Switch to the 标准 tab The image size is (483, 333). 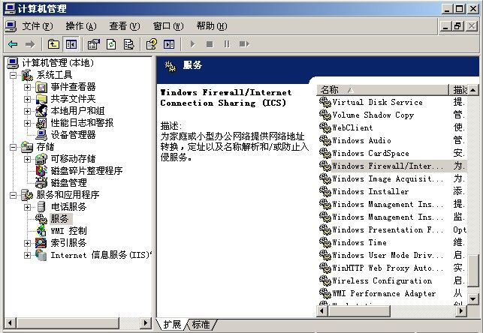[x=201, y=325]
